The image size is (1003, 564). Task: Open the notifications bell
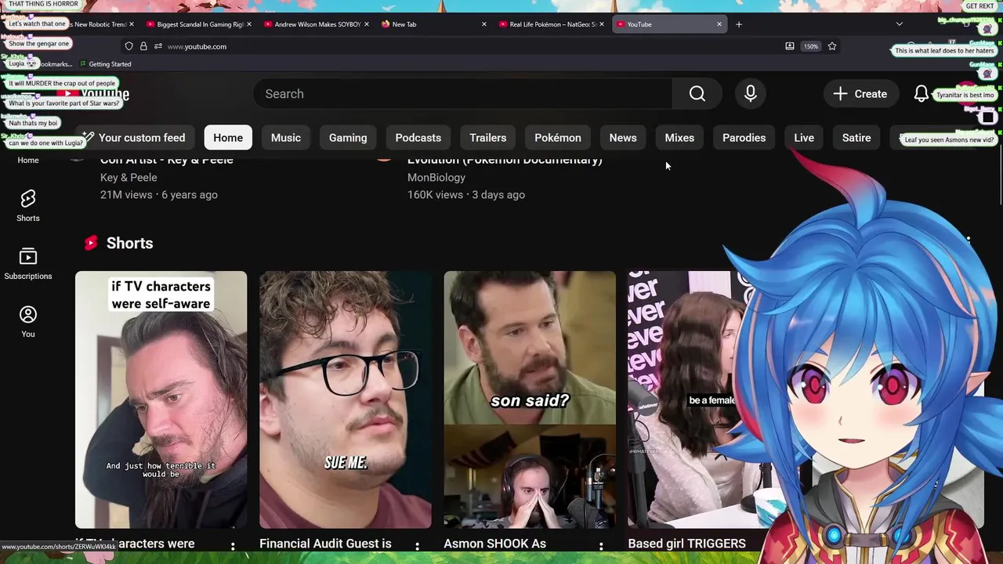[922, 94]
